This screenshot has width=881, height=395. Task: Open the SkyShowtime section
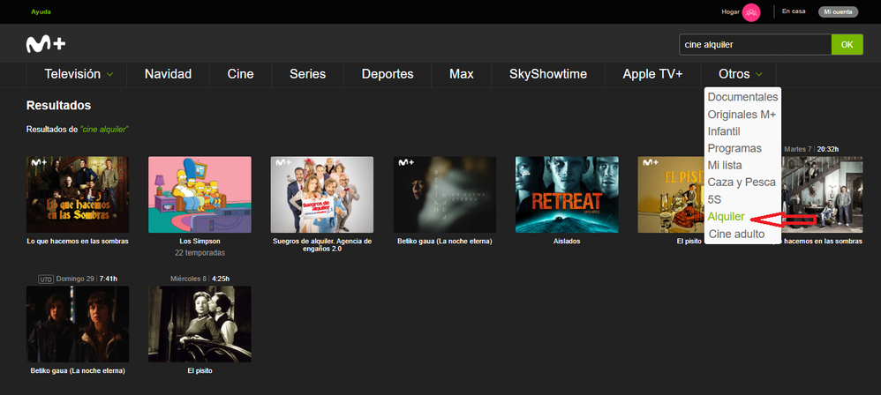pos(547,74)
